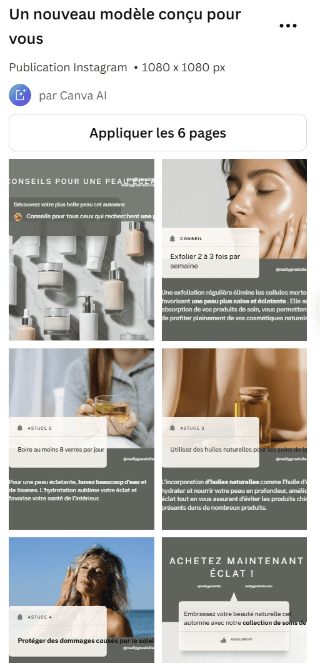Select the Achetez maintenant page thumbnail
Screen dimensions: 320x663
tap(234, 600)
